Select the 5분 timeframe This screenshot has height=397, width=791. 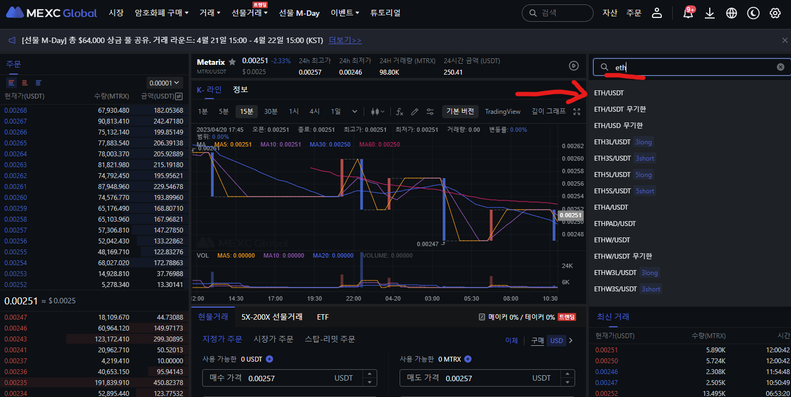click(224, 112)
